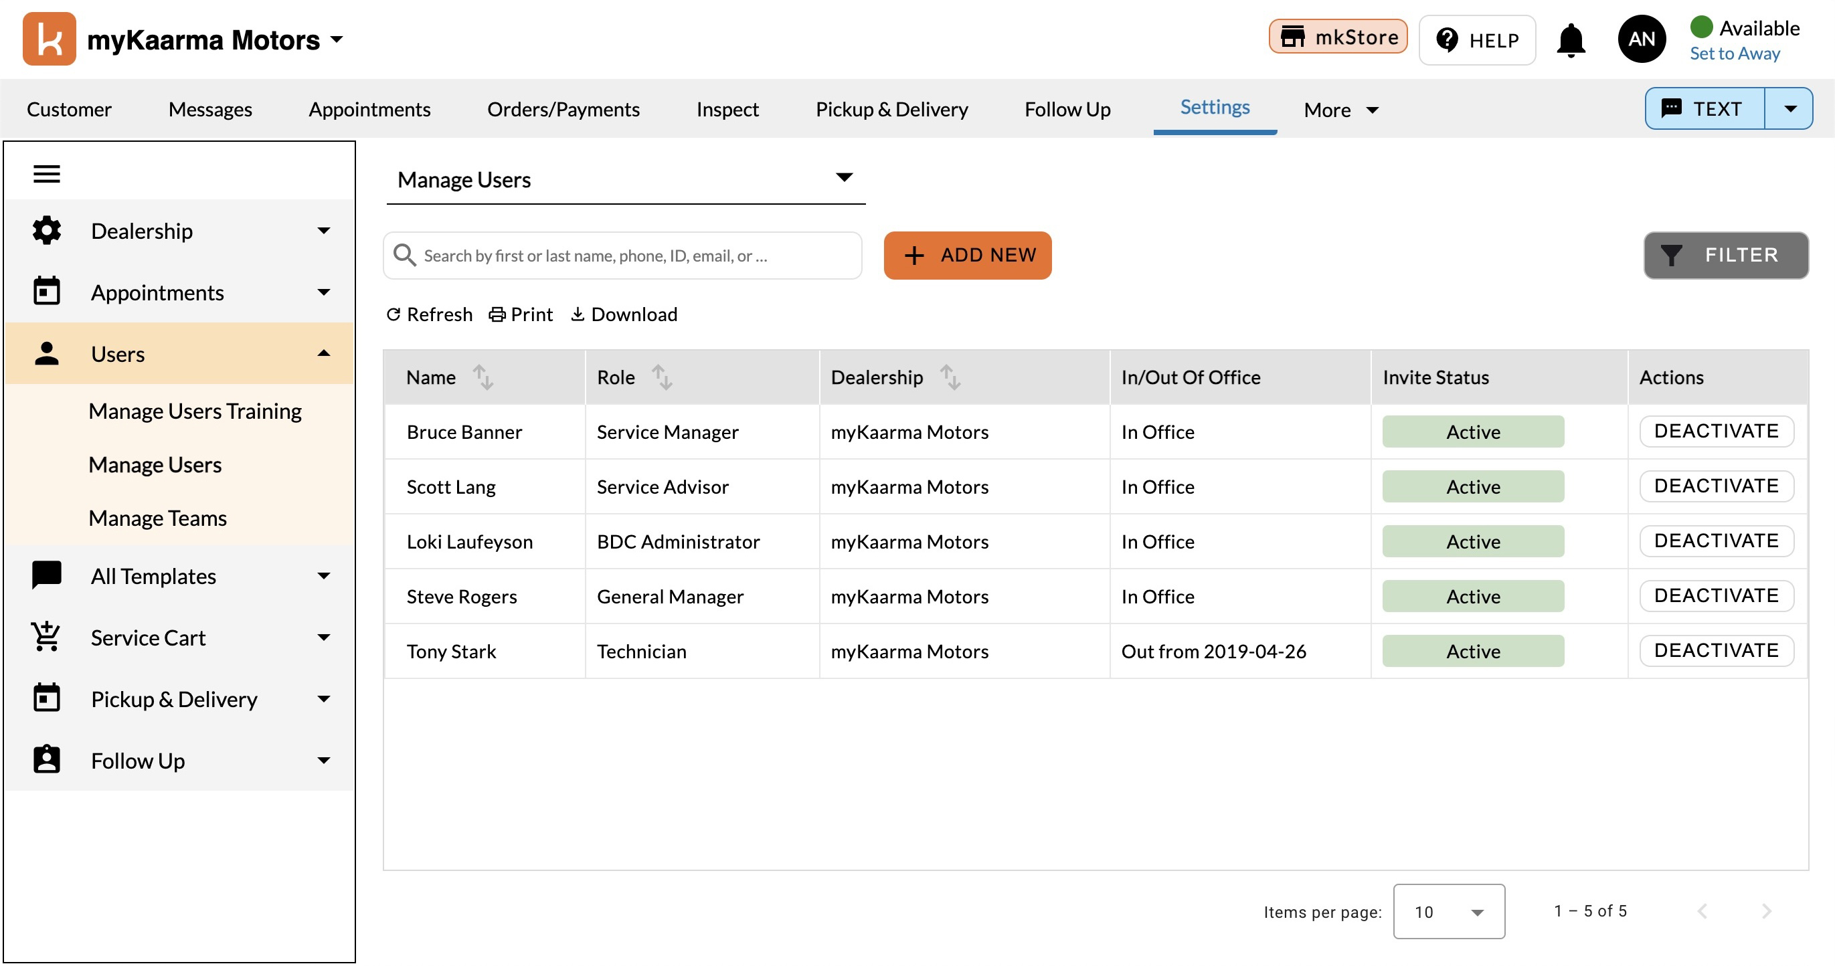Deactivate Tony Stark
1835x966 pixels.
pyautogui.click(x=1716, y=650)
